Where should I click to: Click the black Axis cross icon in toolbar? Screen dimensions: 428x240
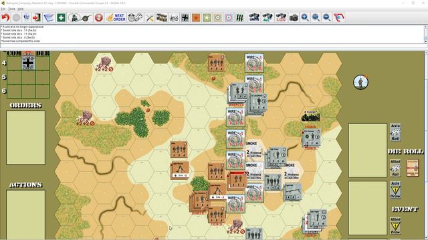[185, 18]
